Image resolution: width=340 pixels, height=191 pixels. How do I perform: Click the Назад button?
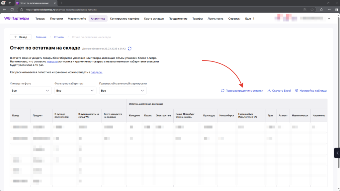point(21,37)
